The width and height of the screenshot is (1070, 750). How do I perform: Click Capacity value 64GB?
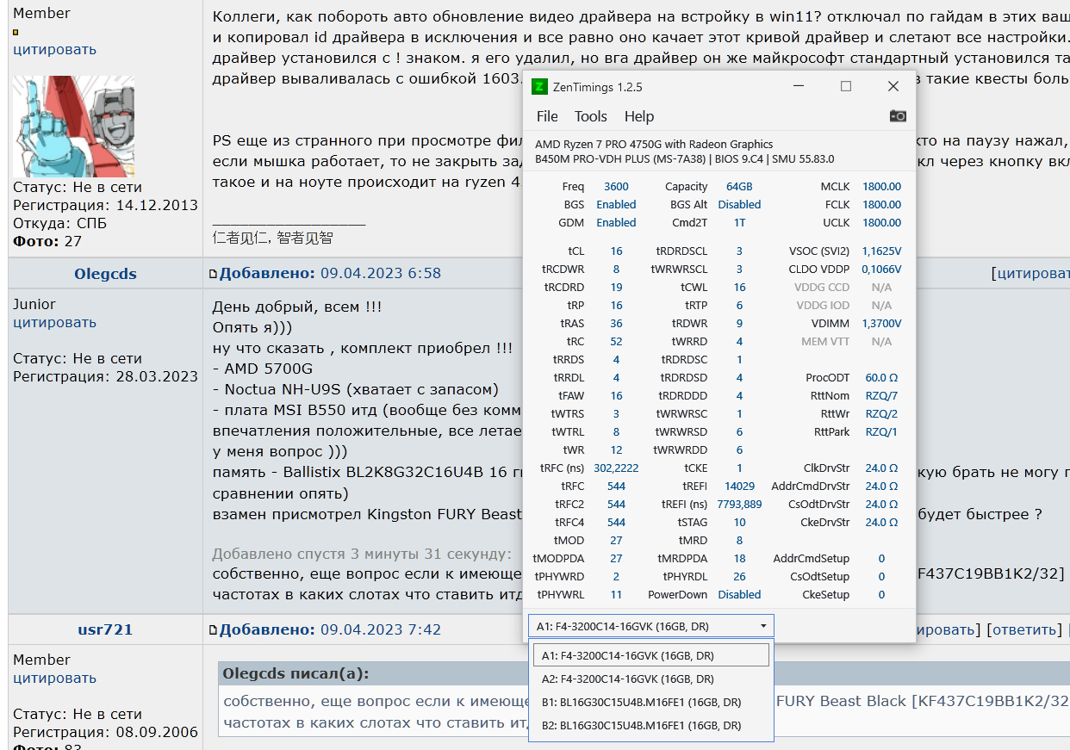tap(739, 187)
